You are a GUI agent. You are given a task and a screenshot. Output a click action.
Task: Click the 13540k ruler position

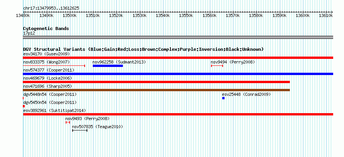coord(163,15)
